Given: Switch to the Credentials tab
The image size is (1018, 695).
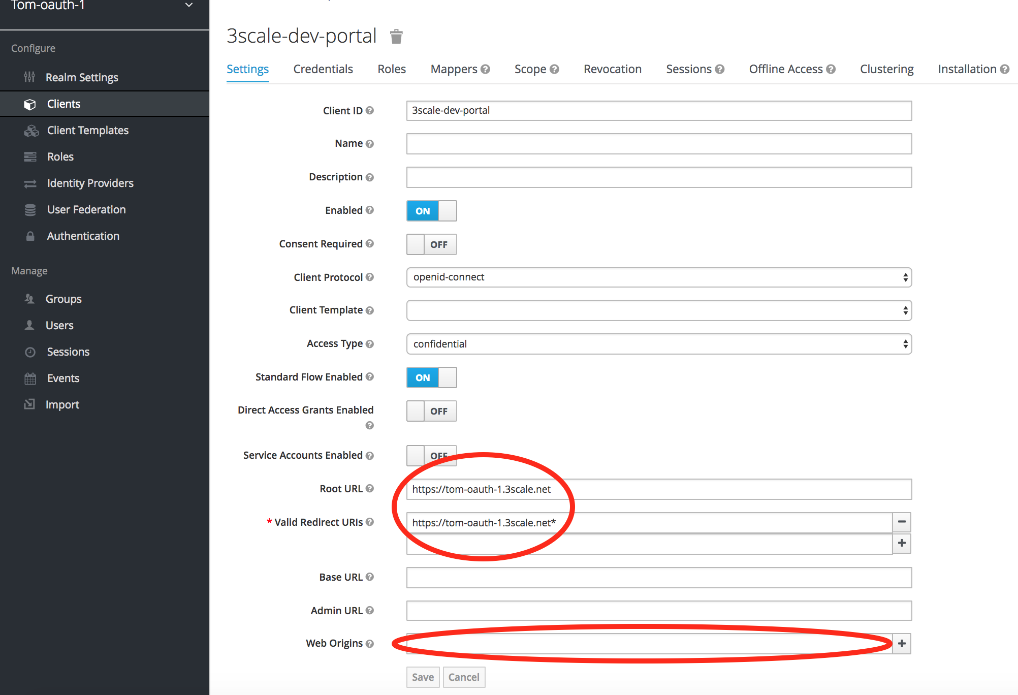Looking at the screenshot, I should 323,69.
